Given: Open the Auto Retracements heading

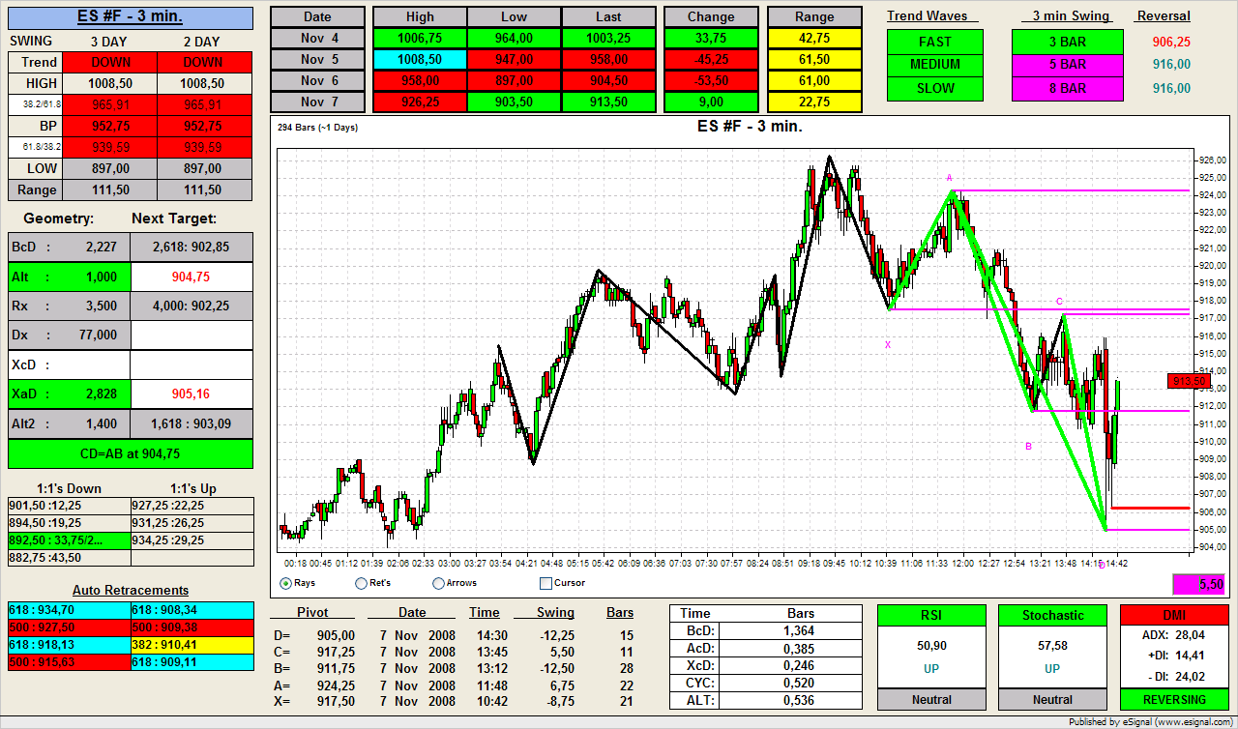Looking at the screenshot, I should coord(131,590).
